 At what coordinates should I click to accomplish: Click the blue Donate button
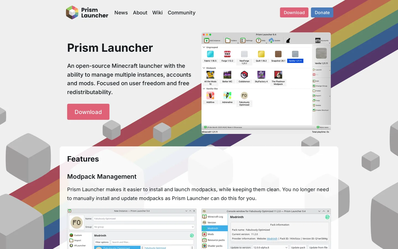click(322, 12)
